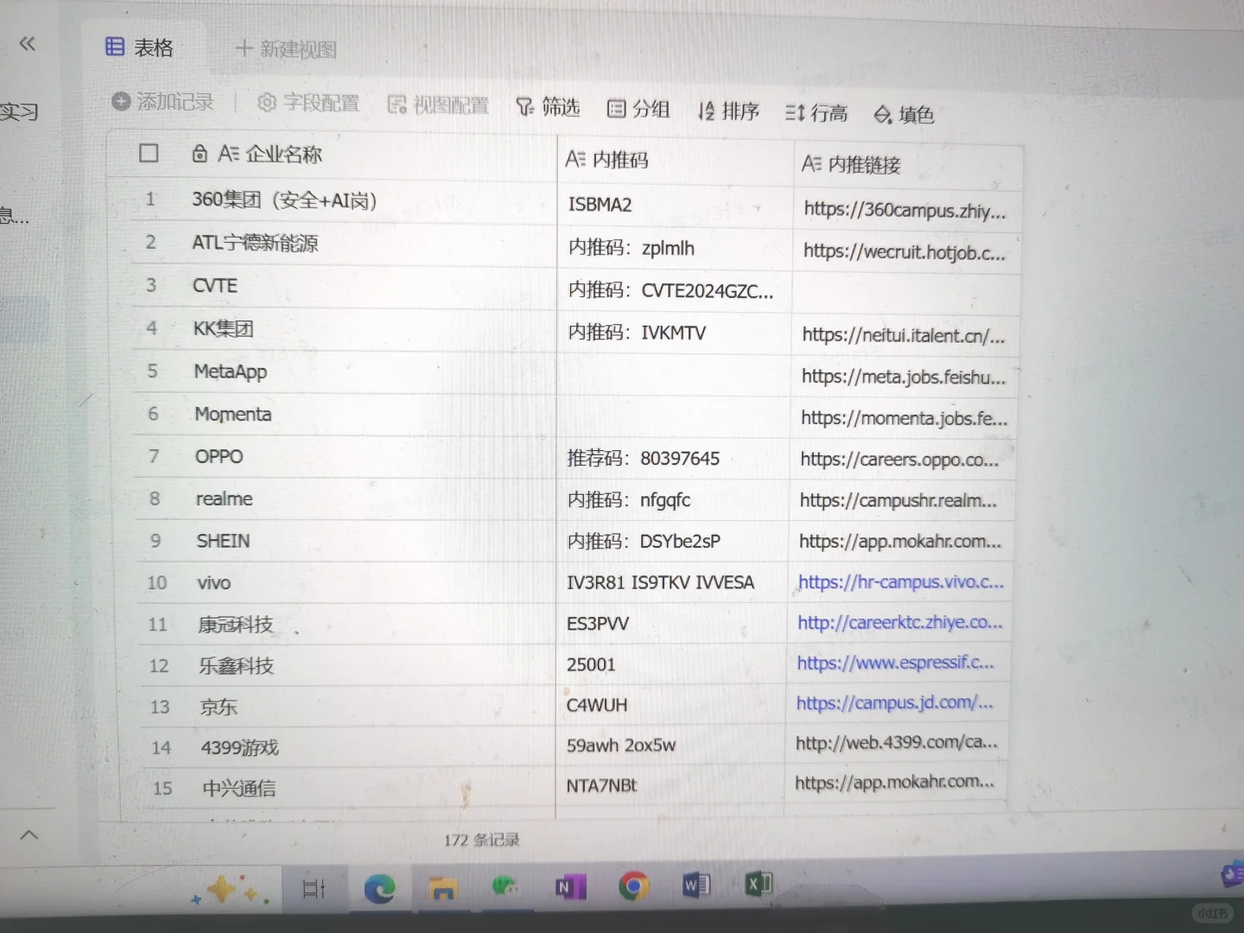Viewport: 1244px width, 933px height.
Task: Open the https://360campus.zhiy... link
Action: [x=904, y=210]
